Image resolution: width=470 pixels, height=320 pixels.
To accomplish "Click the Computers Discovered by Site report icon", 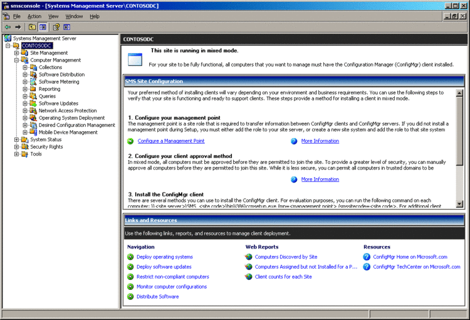I will [x=249, y=257].
